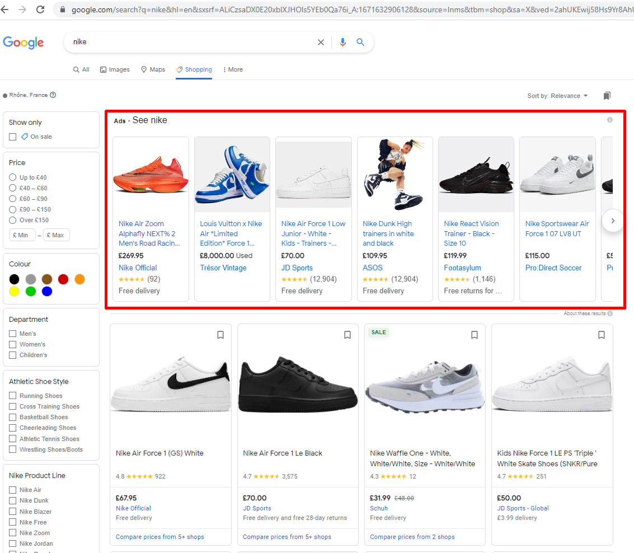The image size is (634, 553).
Task: Check the Women's department filter
Action: pyautogui.click(x=12, y=344)
